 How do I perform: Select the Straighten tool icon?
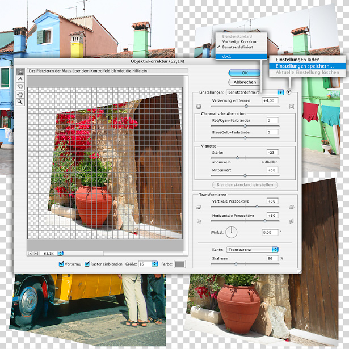click(x=20, y=79)
